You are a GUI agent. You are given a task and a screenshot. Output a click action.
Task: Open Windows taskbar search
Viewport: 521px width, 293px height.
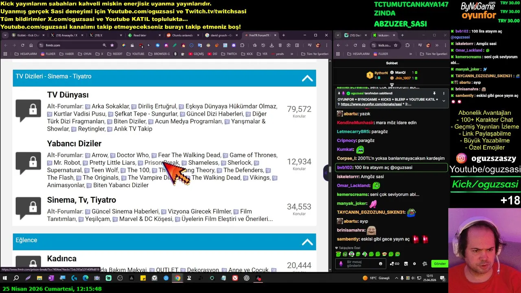(16, 278)
